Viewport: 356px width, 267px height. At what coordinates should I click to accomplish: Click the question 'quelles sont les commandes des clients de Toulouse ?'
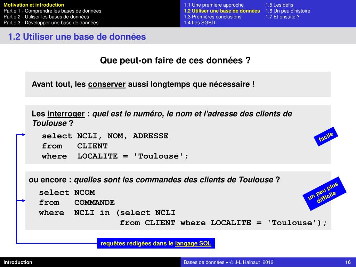tap(177, 180)
